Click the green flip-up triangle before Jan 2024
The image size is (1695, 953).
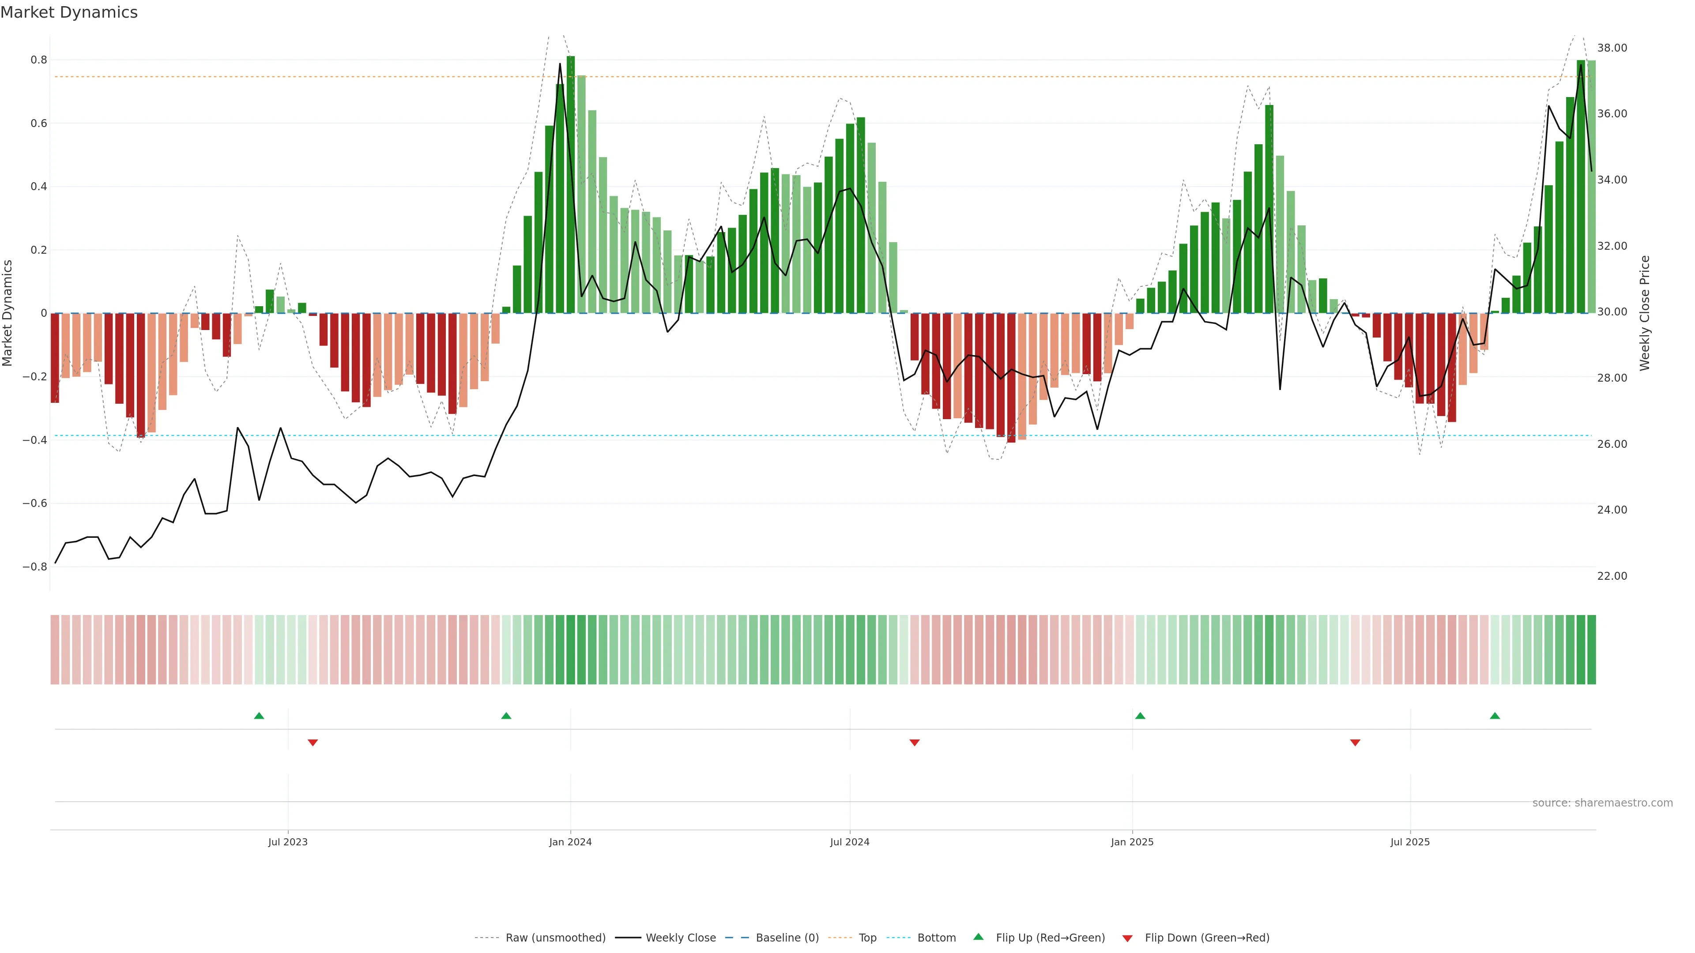click(x=506, y=716)
